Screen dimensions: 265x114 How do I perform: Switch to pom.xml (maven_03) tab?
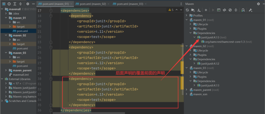pos(130,4)
